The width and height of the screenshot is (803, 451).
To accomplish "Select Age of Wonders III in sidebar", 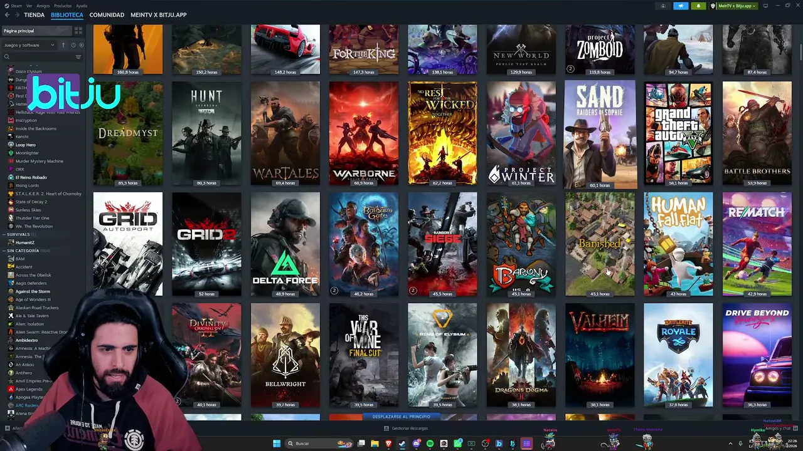I will click(33, 299).
